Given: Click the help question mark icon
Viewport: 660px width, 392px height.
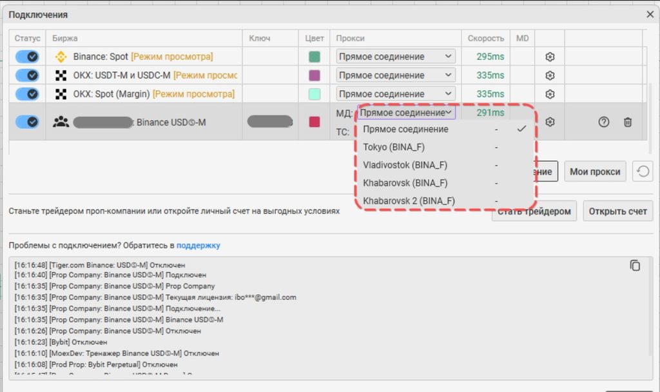Looking at the screenshot, I should (603, 122).
